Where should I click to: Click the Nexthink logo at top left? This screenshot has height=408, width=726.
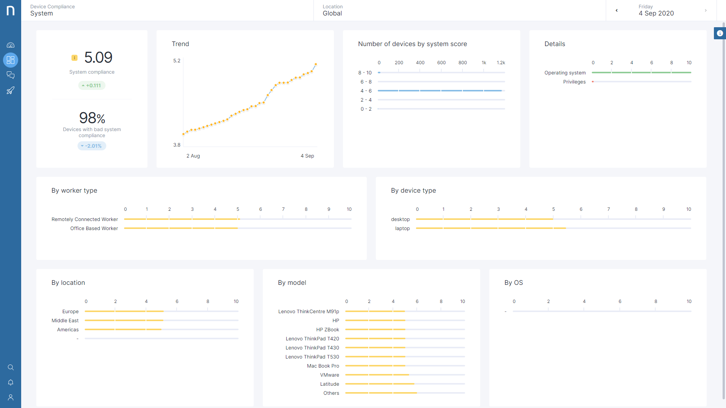pos(11,11)
